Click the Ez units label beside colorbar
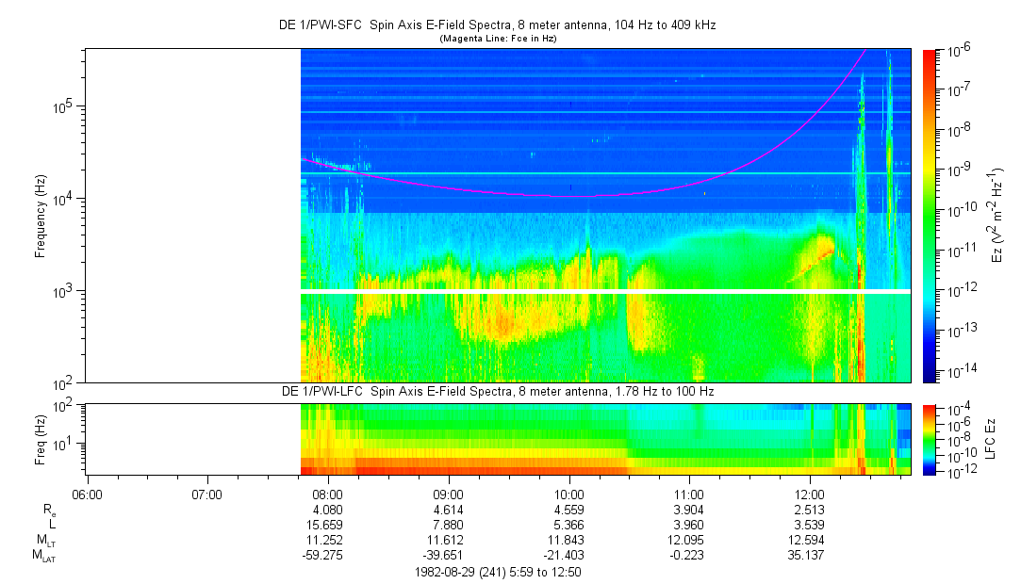 [996, 215]
